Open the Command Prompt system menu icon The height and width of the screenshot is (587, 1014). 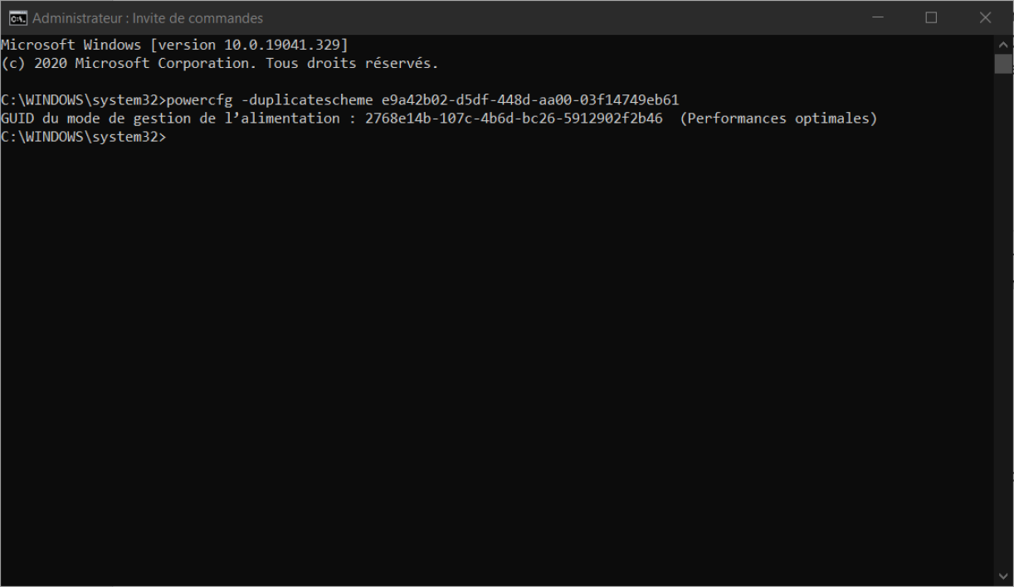[17, 17]
